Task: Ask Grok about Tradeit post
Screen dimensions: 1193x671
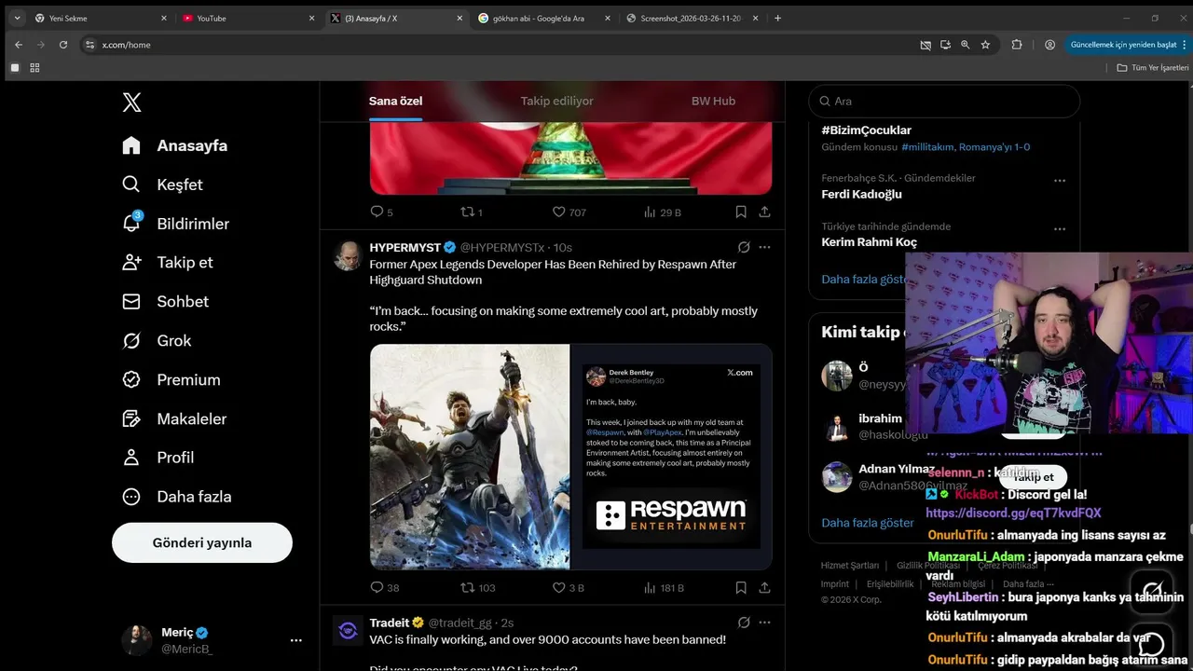Action: (744, 623)
